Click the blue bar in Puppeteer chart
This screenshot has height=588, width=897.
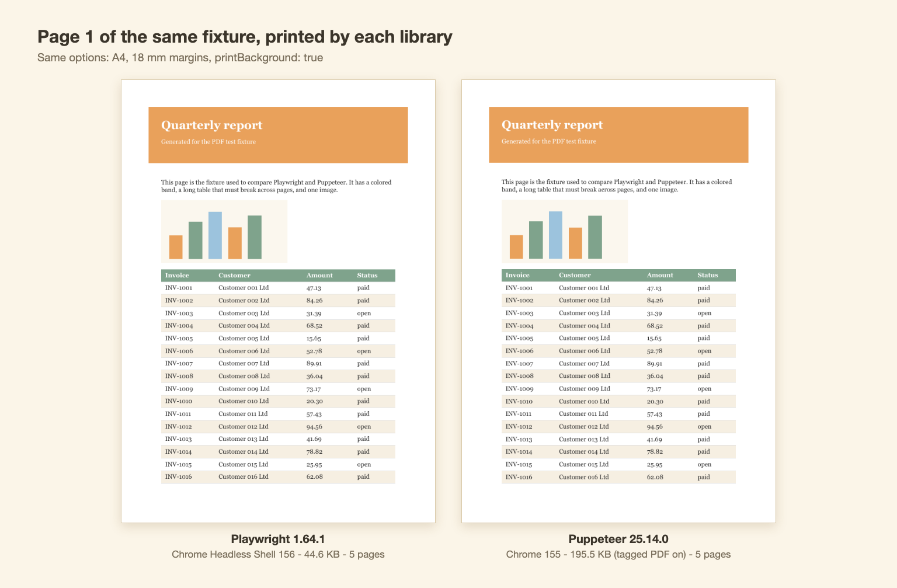555,235
